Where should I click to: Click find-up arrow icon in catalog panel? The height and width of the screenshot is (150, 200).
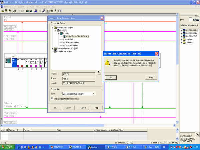(x=194, y=20)
